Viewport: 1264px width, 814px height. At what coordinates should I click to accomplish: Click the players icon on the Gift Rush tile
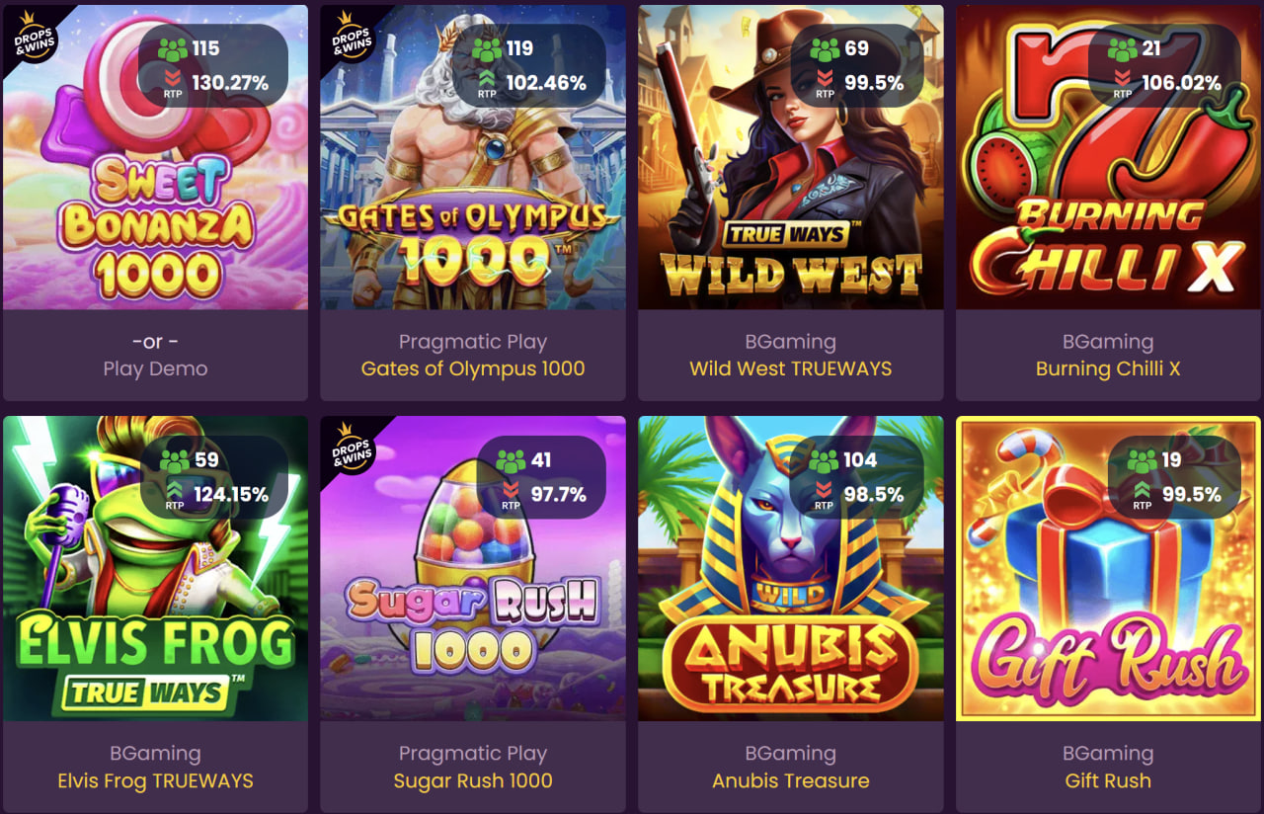pyautogui.click(x=1143, y=461)
